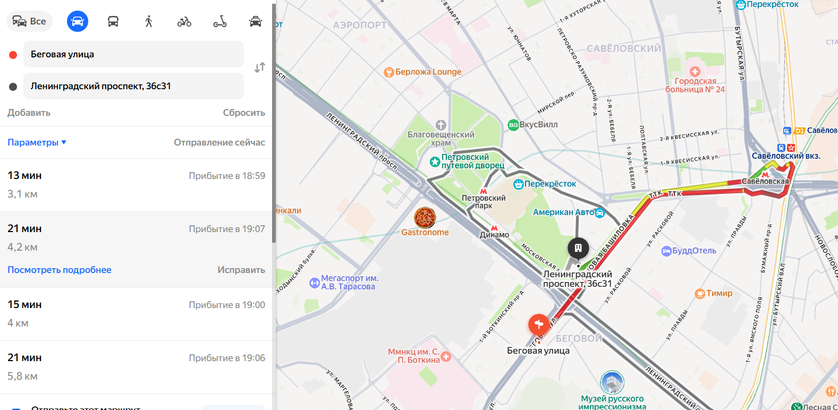838x410 pixels.
Task: Click Исправить for the selected route
Action: coord(241,270)
